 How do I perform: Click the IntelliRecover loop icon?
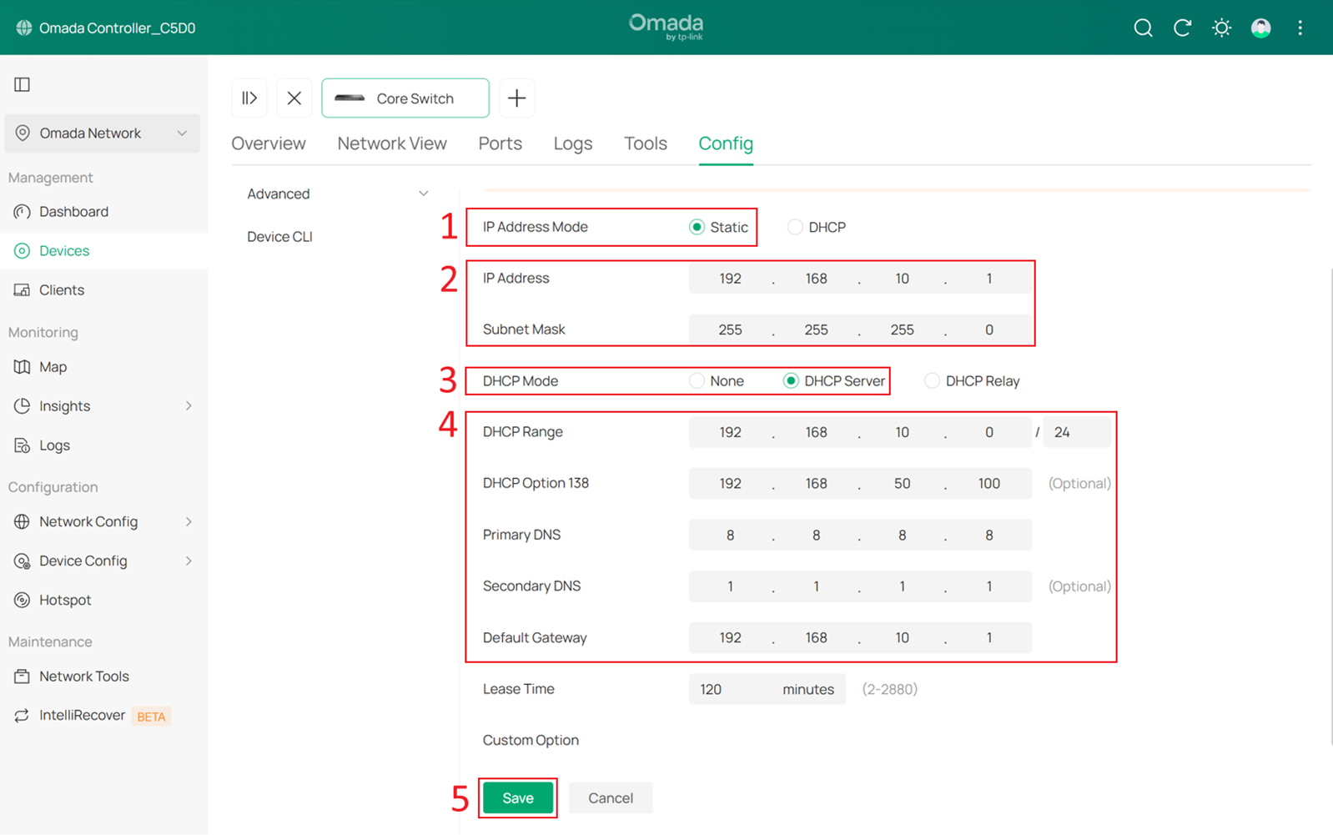tap(23, 716)
